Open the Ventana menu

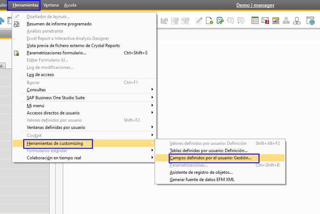tap(51, 5)
